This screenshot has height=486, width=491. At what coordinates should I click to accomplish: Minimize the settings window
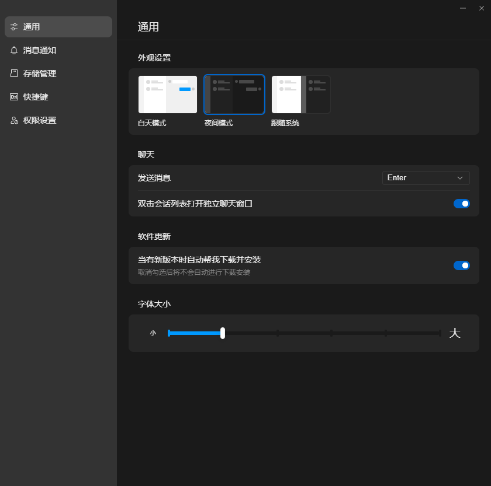pyautogui.click(x=463, y=8)
